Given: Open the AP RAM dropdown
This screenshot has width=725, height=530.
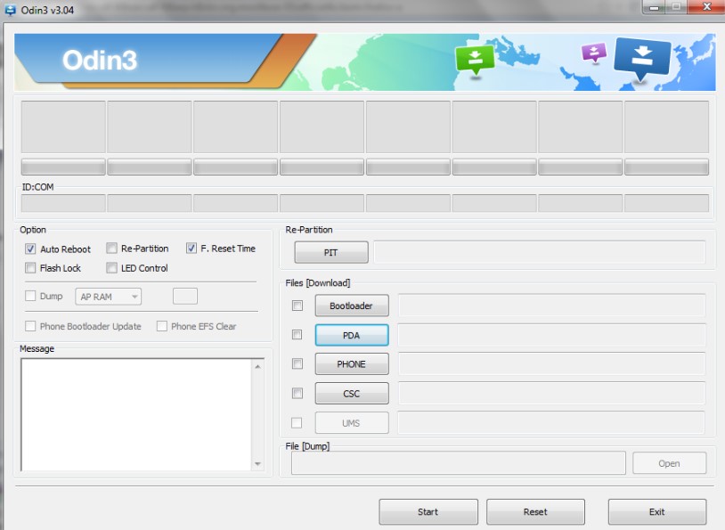Looking at the screenshot, I should click(x=108, y=297).
